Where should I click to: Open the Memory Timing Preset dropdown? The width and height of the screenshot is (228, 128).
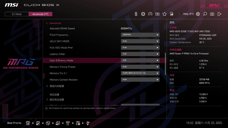(x=140, y=67)
